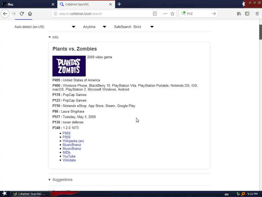This screenshot has width=262, height=197.
Task: Open the YouTube link
Action: tap(69, 156)
